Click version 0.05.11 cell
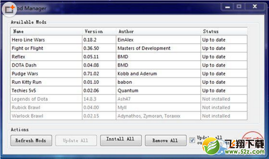This screenshot has width=269, height=159. point(99,57)
